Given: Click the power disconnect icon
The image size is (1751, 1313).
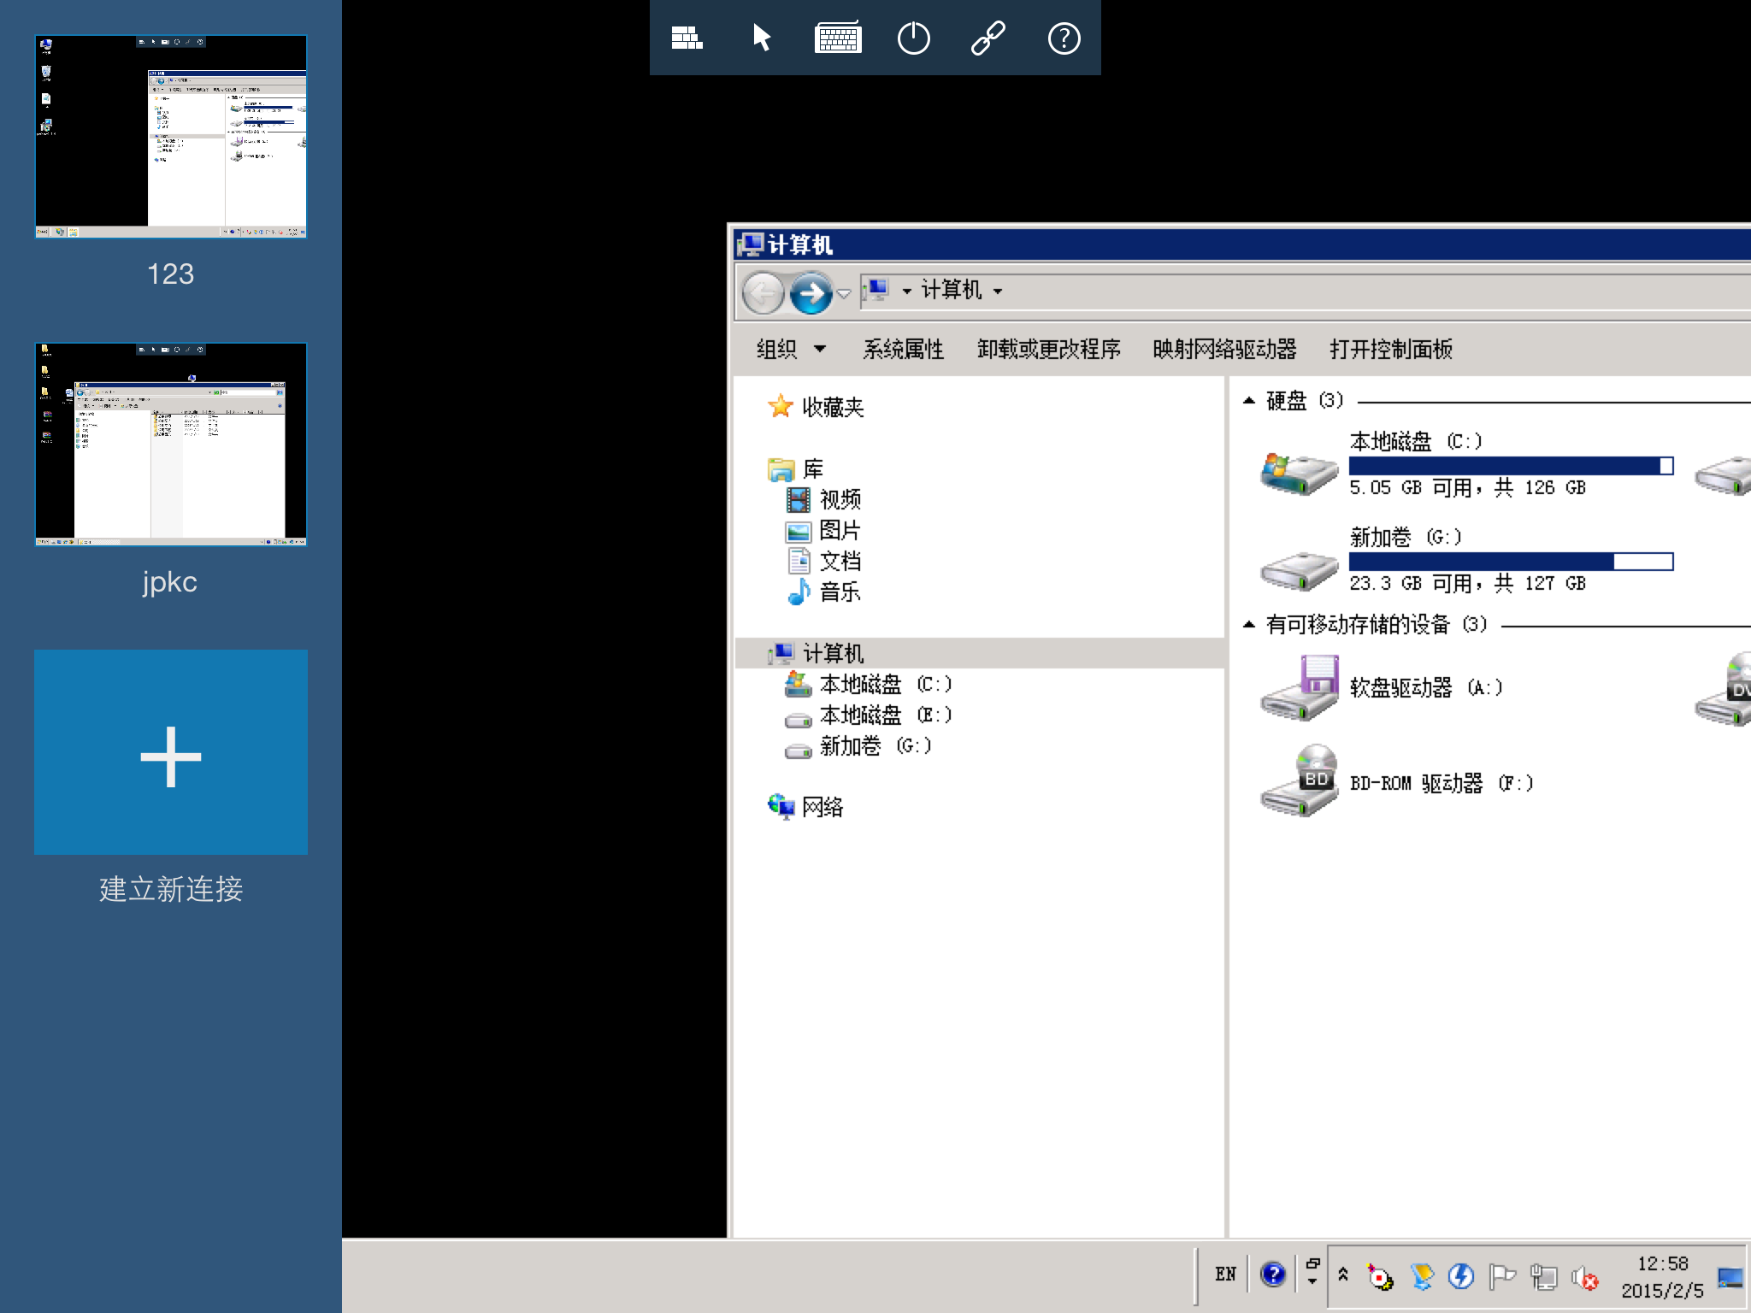Looking at the screenshot, I should point(913,38).
